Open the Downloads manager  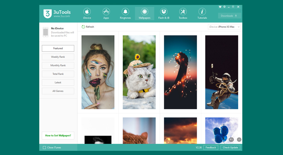230,16
